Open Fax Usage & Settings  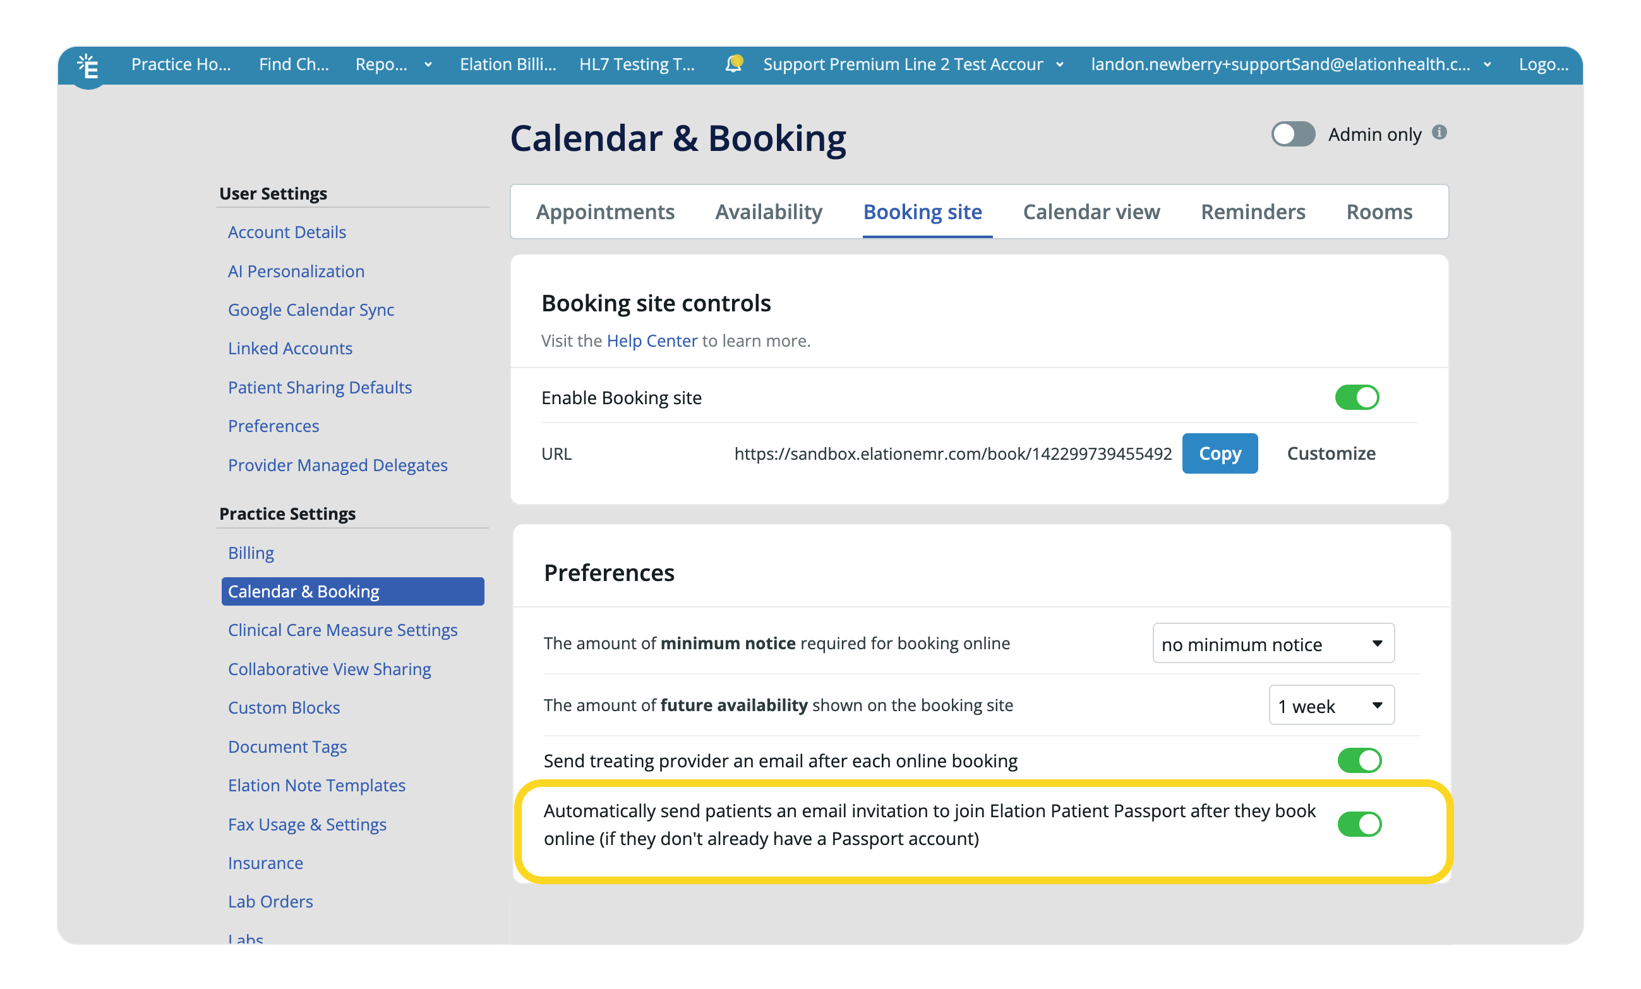click(307, 825)
